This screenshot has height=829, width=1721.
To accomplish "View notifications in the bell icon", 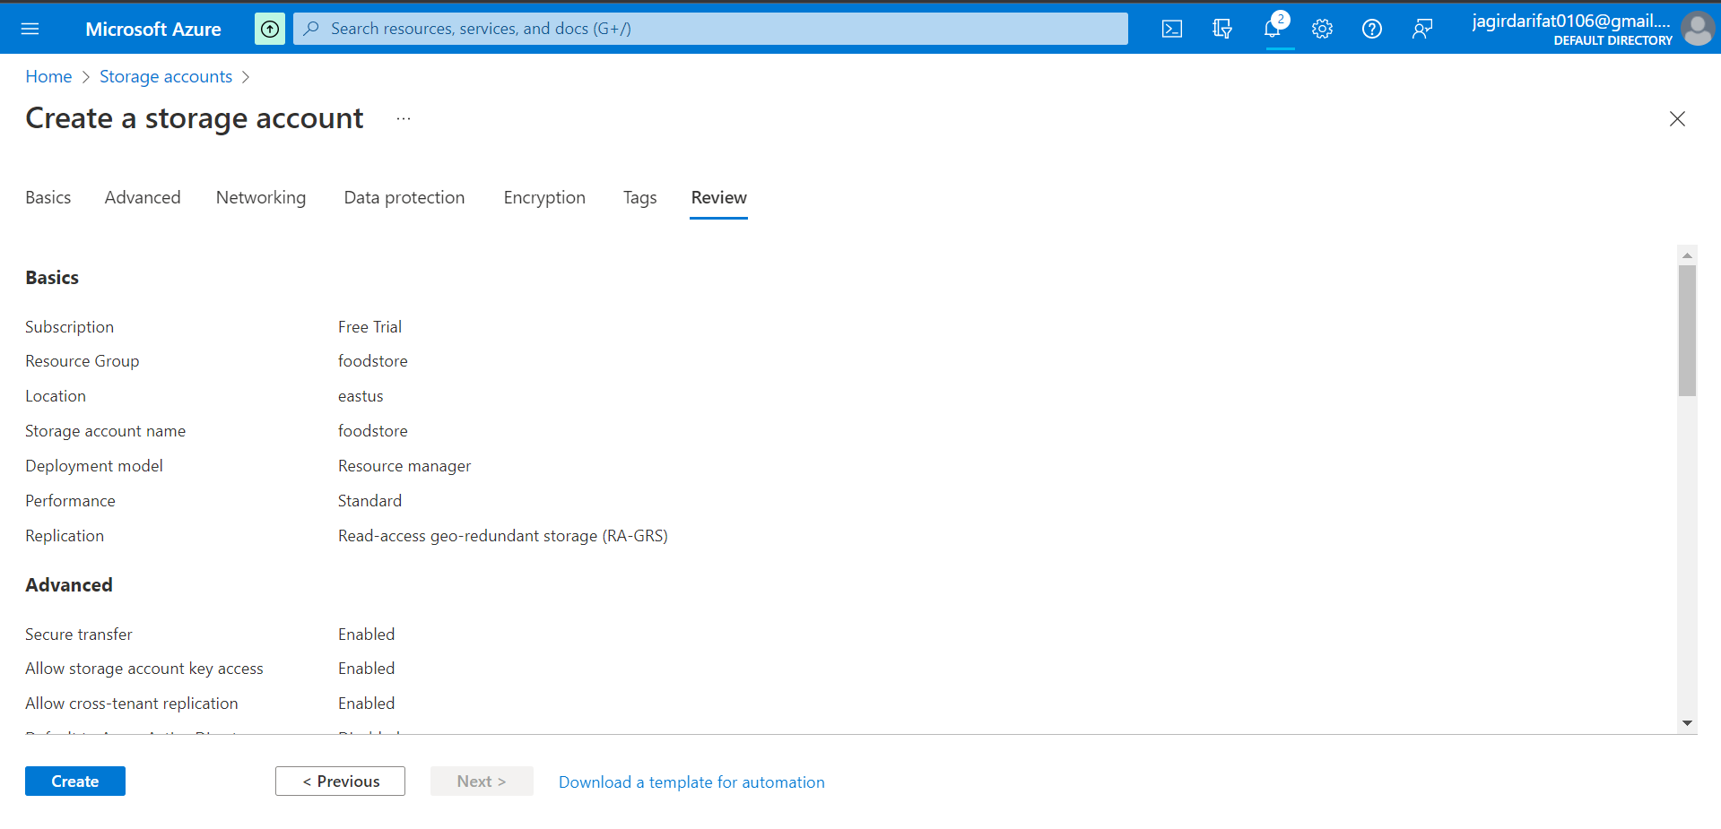I will (x=1273, y=28).
